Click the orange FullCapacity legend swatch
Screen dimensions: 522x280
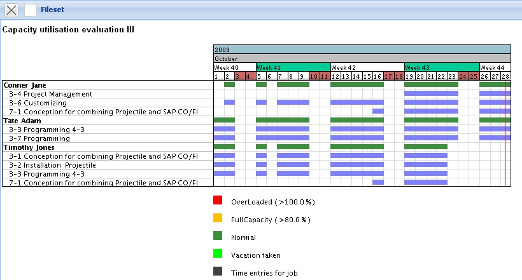click(218, 219)
